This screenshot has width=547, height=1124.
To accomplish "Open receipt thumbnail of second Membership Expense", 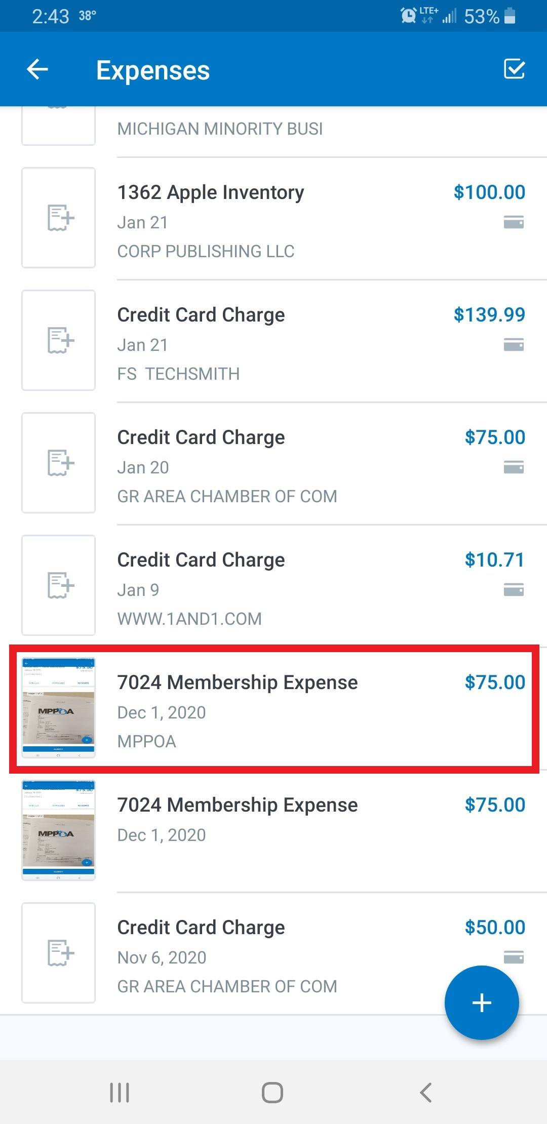I will tap(59, 830).
